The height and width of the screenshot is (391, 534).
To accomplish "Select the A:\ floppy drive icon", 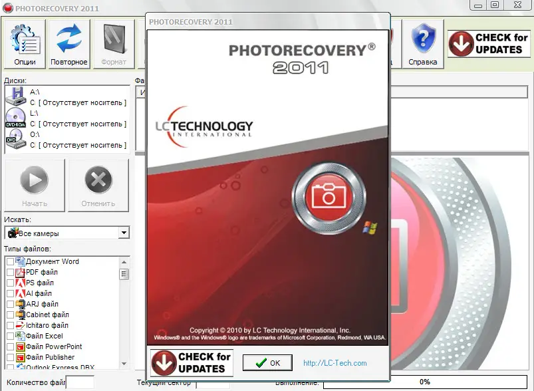I will pos(16,96).
